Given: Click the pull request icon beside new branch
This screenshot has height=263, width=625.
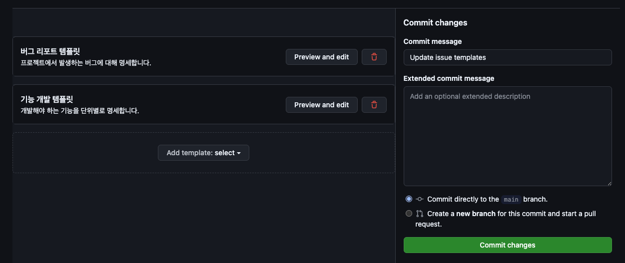Looking at the screenshot, I should [x=420, y=214].
